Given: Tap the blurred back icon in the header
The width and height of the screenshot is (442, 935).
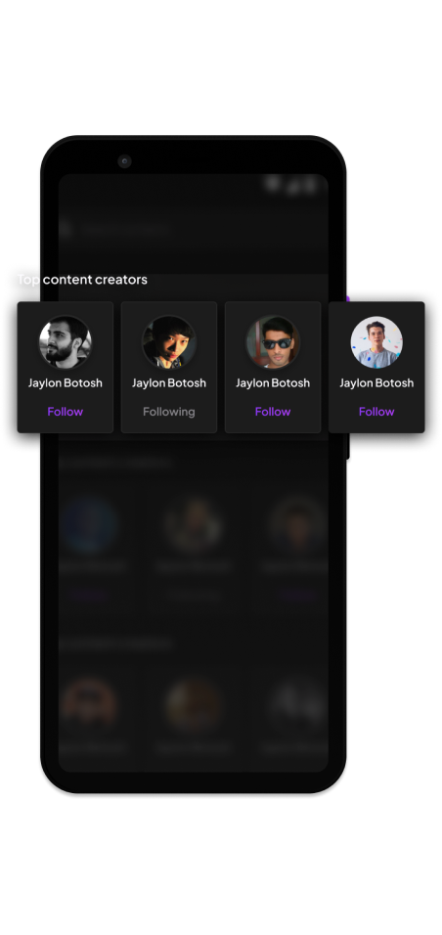Looking at the screenshot, I should coord(65,229).
